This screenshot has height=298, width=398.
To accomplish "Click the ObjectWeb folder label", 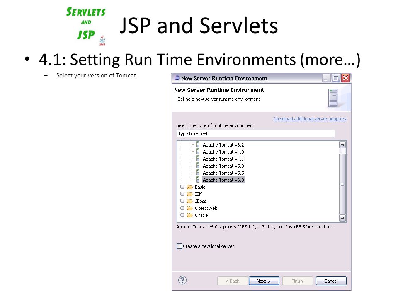I will pos(206,208).
